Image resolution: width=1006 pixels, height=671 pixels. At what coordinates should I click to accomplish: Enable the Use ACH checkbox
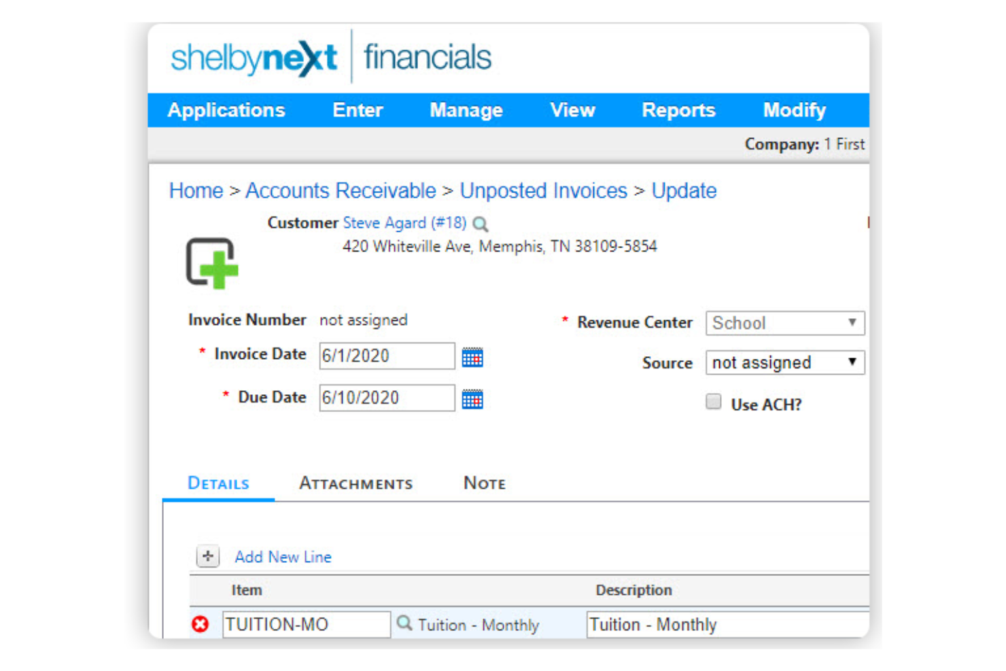714,402
